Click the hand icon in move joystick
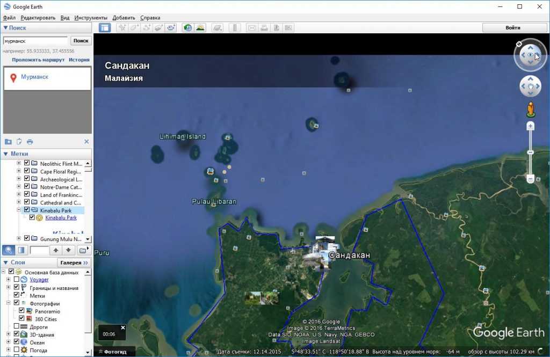Image resolution: width=550 pixels, height=357 pixels. point(530,86)
